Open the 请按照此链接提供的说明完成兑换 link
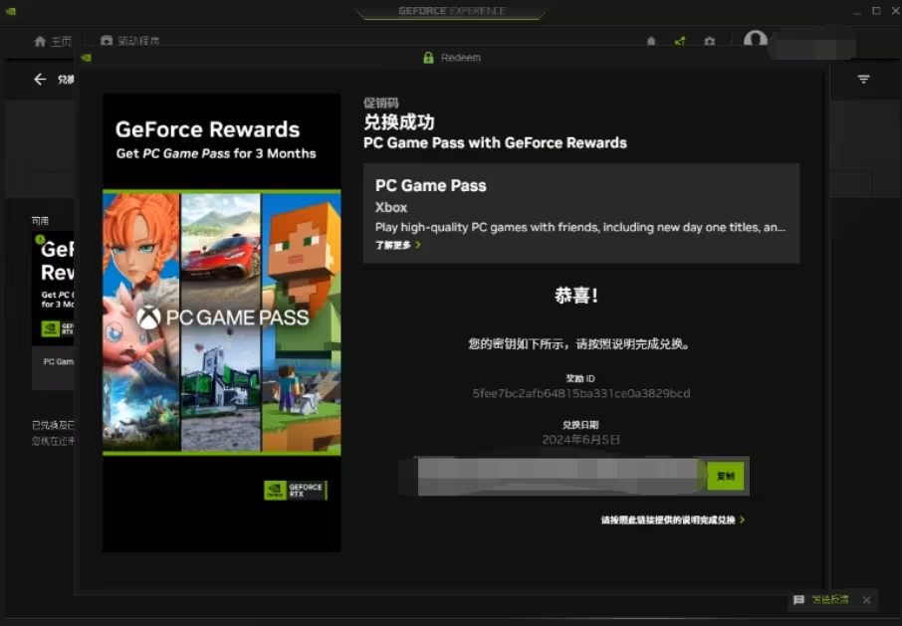The height and width of the screenshot is (626, 902). (x=668, y=521)
